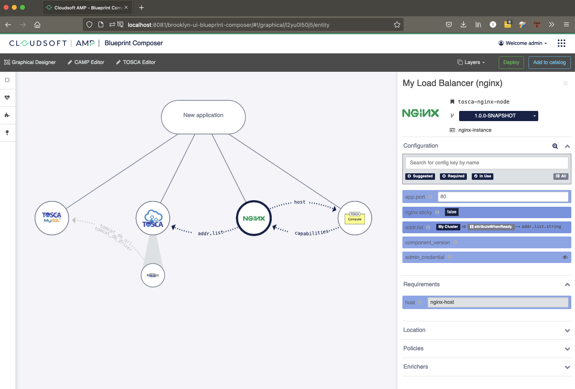This screenshot has height=389, width=575.
Task: Click the info icon next to nginx.sticky
Action: tap(437, 212)
